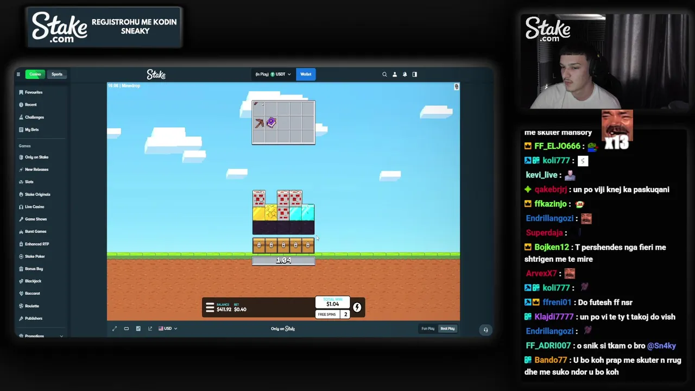Image resolution: width=695 pixels, height=391 pixels.
Task: Click the lightning turbo spin button
Action: [357, 308]
